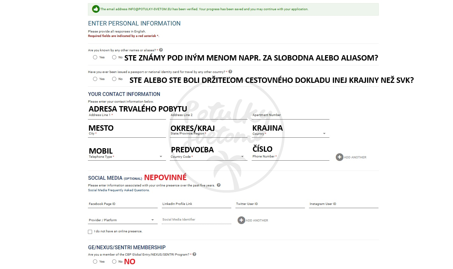Click help icon next to passport question

coord(230,72)
